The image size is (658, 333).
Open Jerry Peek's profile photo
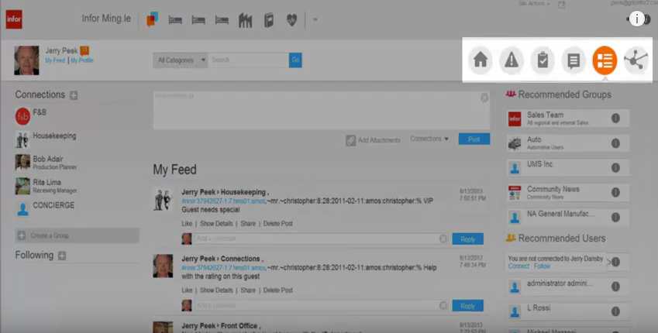point(26,60)
